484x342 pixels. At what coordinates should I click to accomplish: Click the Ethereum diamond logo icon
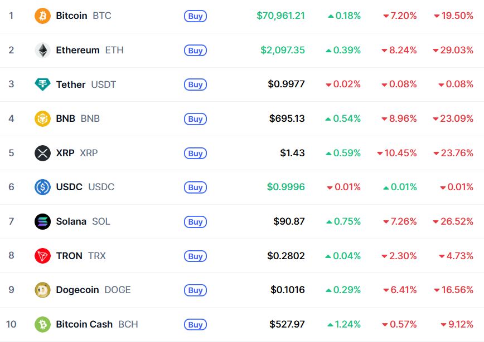pos(42,51)
